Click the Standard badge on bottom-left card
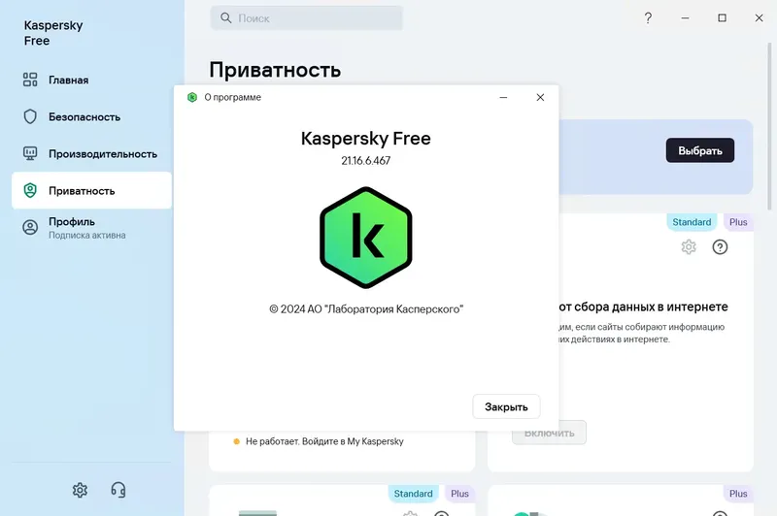Viewport: 777px width, 516px height. (413, 494)
